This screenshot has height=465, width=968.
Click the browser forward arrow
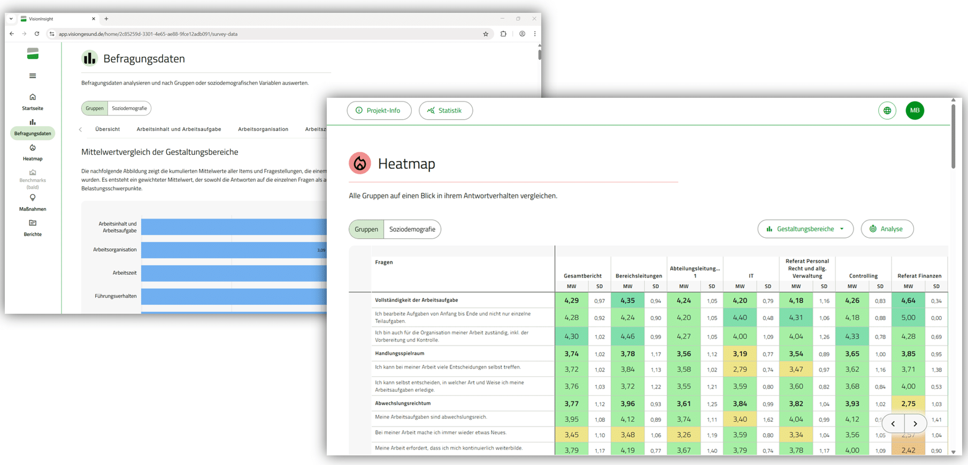pyautogui.click(x=24, y=34)
